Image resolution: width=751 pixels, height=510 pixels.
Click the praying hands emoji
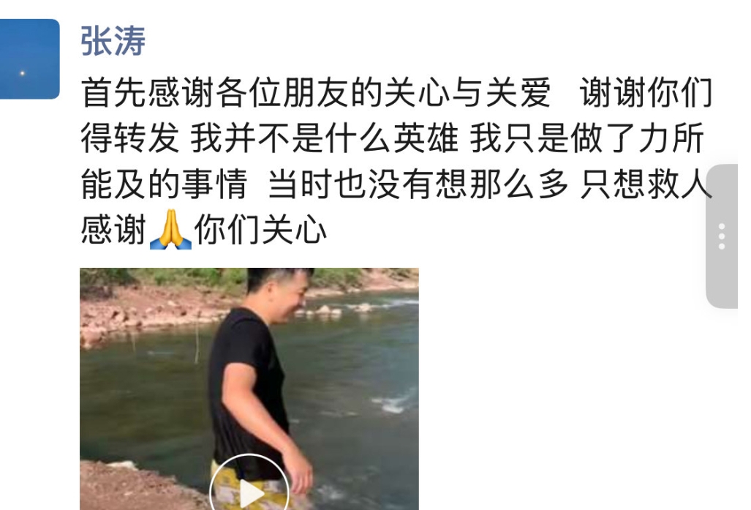(x=170, y=230)
